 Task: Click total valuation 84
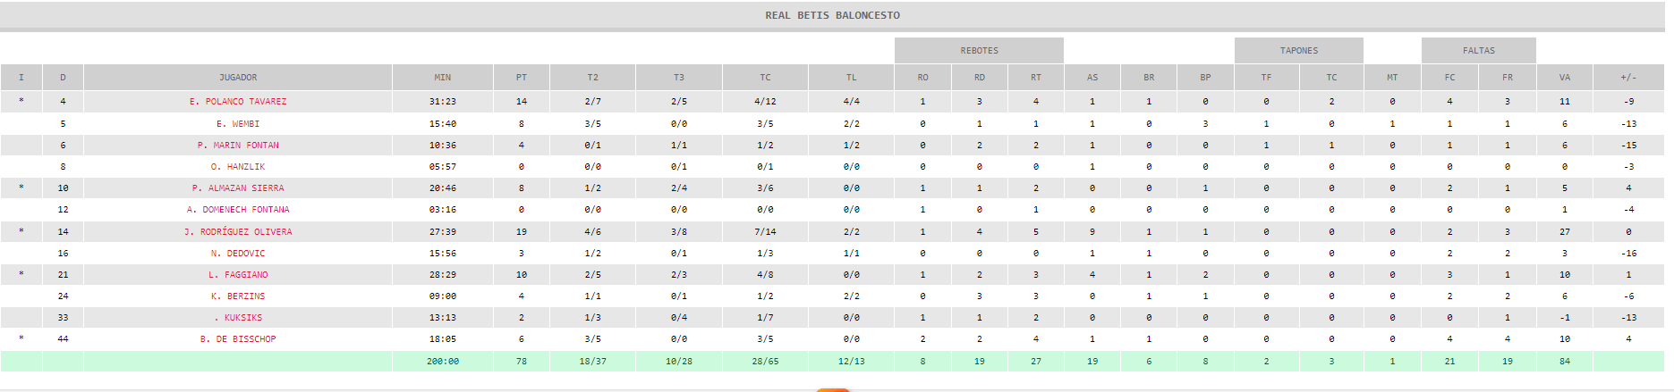1565,362
